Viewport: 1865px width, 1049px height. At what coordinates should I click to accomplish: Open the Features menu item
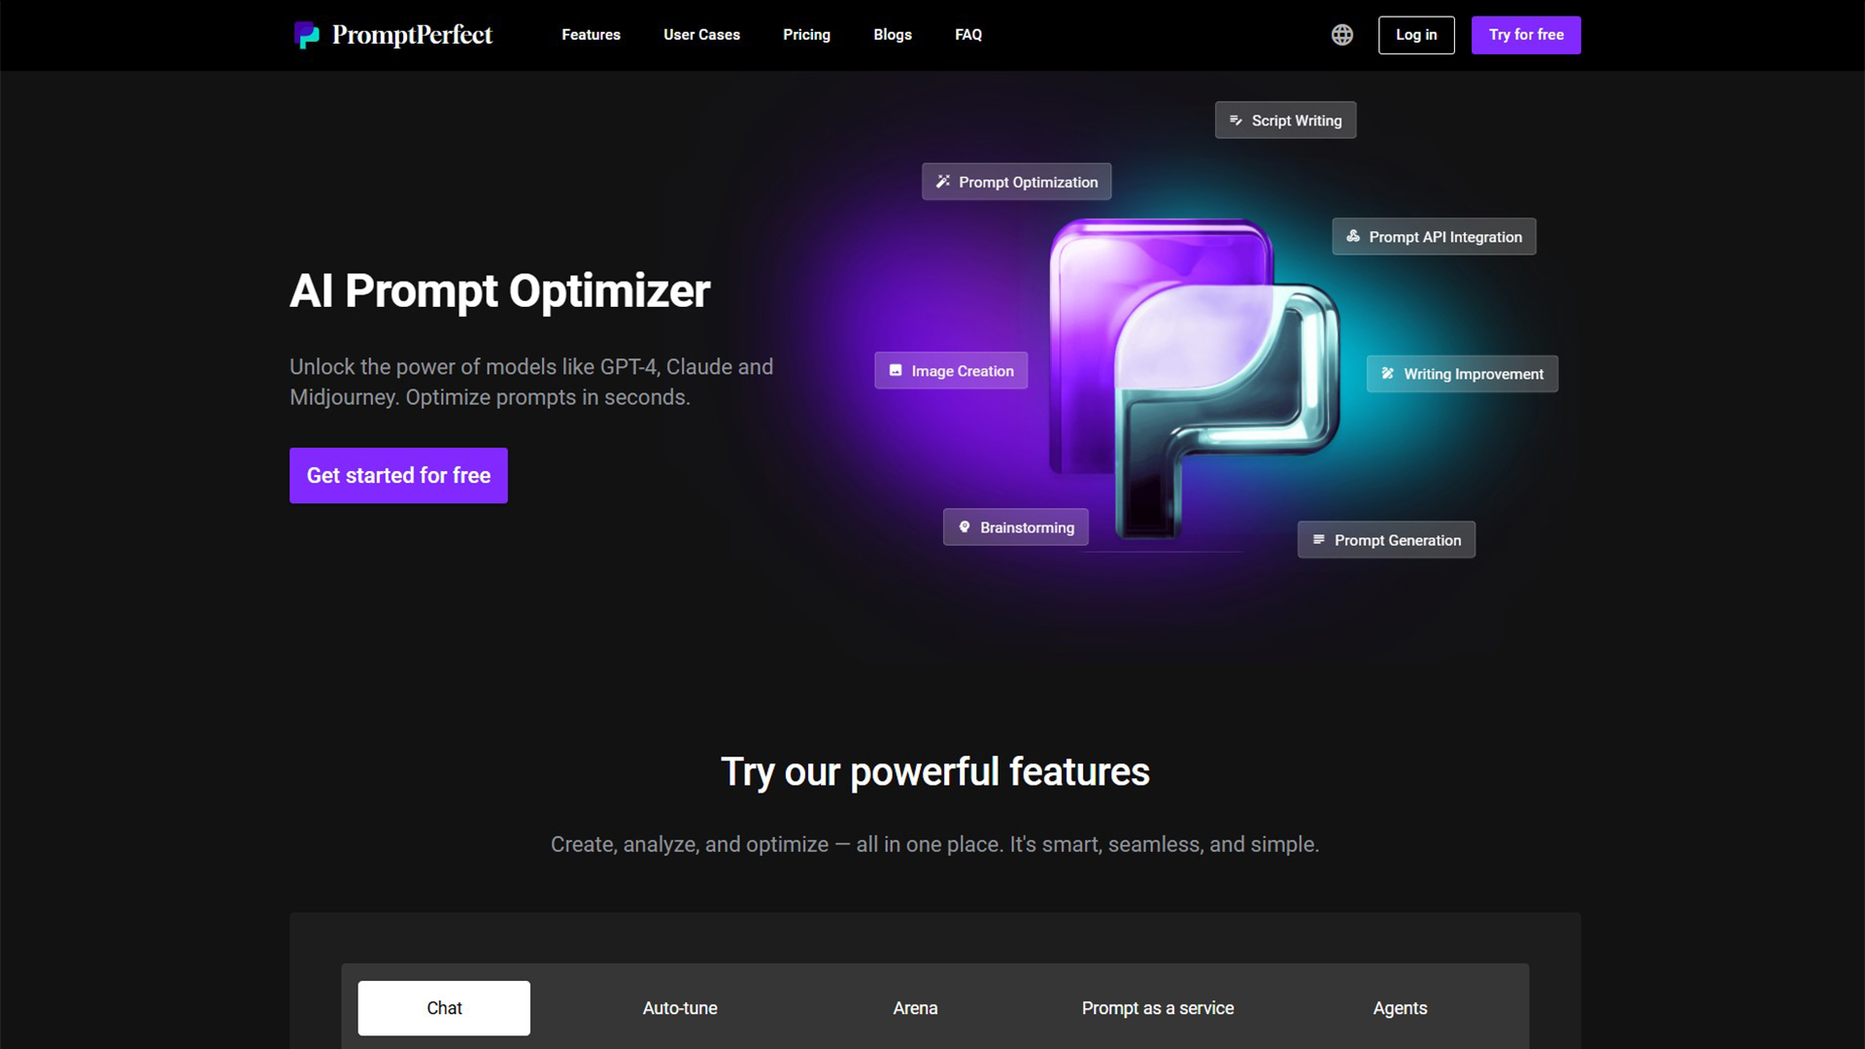(x=591, y=35)
